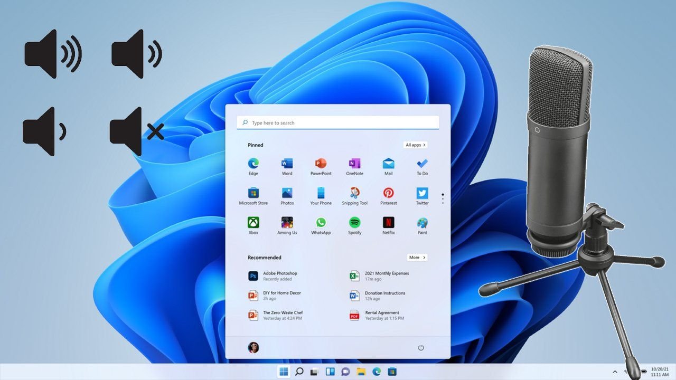Viewport: 676px width, 380px height.
Task: Launch Edge from the taskbar
Action: pyautogui.click(x=377, y=372)
